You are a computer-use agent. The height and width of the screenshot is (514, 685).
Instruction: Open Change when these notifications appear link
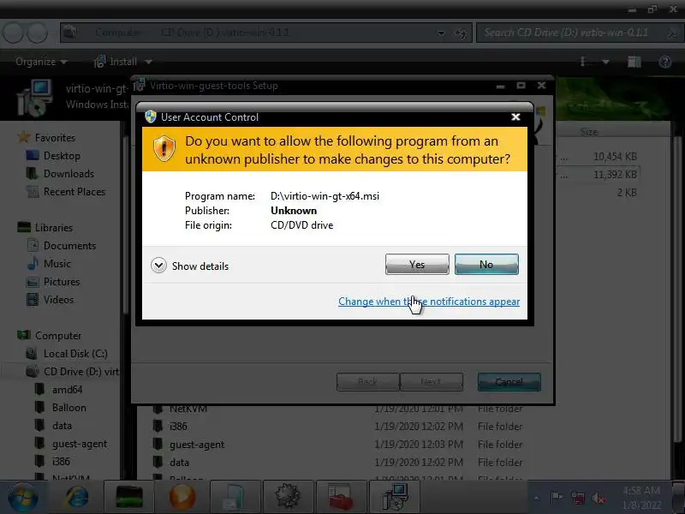[x=429, y=302]
